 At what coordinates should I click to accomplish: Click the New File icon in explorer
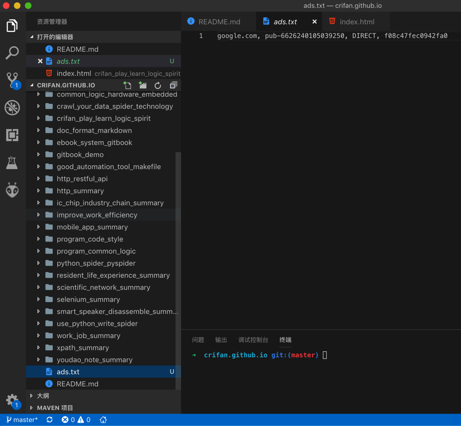[127, 85]
